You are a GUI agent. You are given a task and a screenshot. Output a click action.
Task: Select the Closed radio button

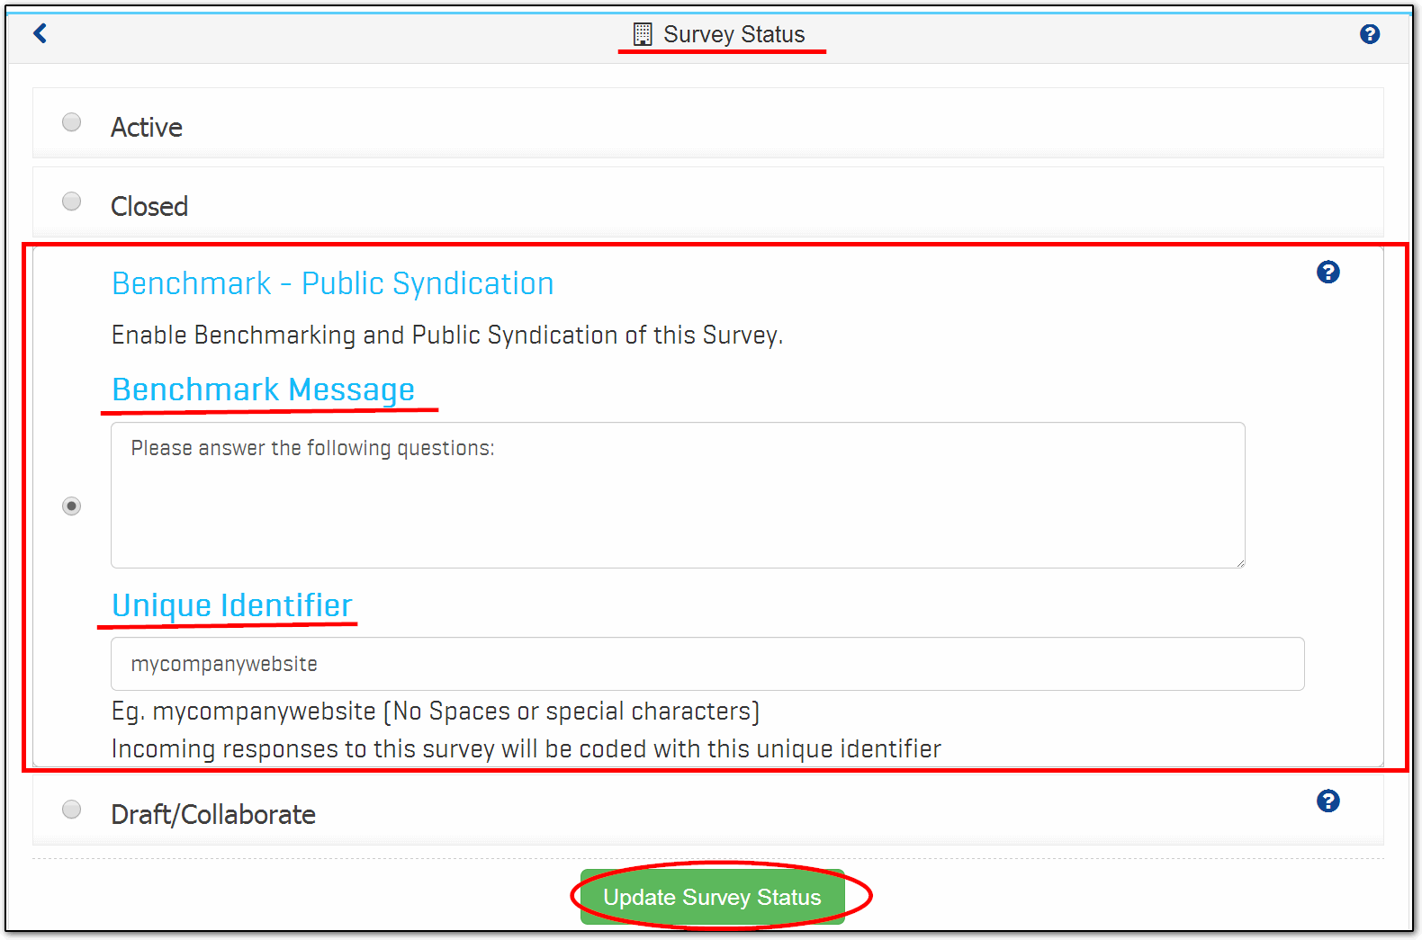[x=72, y=201]
